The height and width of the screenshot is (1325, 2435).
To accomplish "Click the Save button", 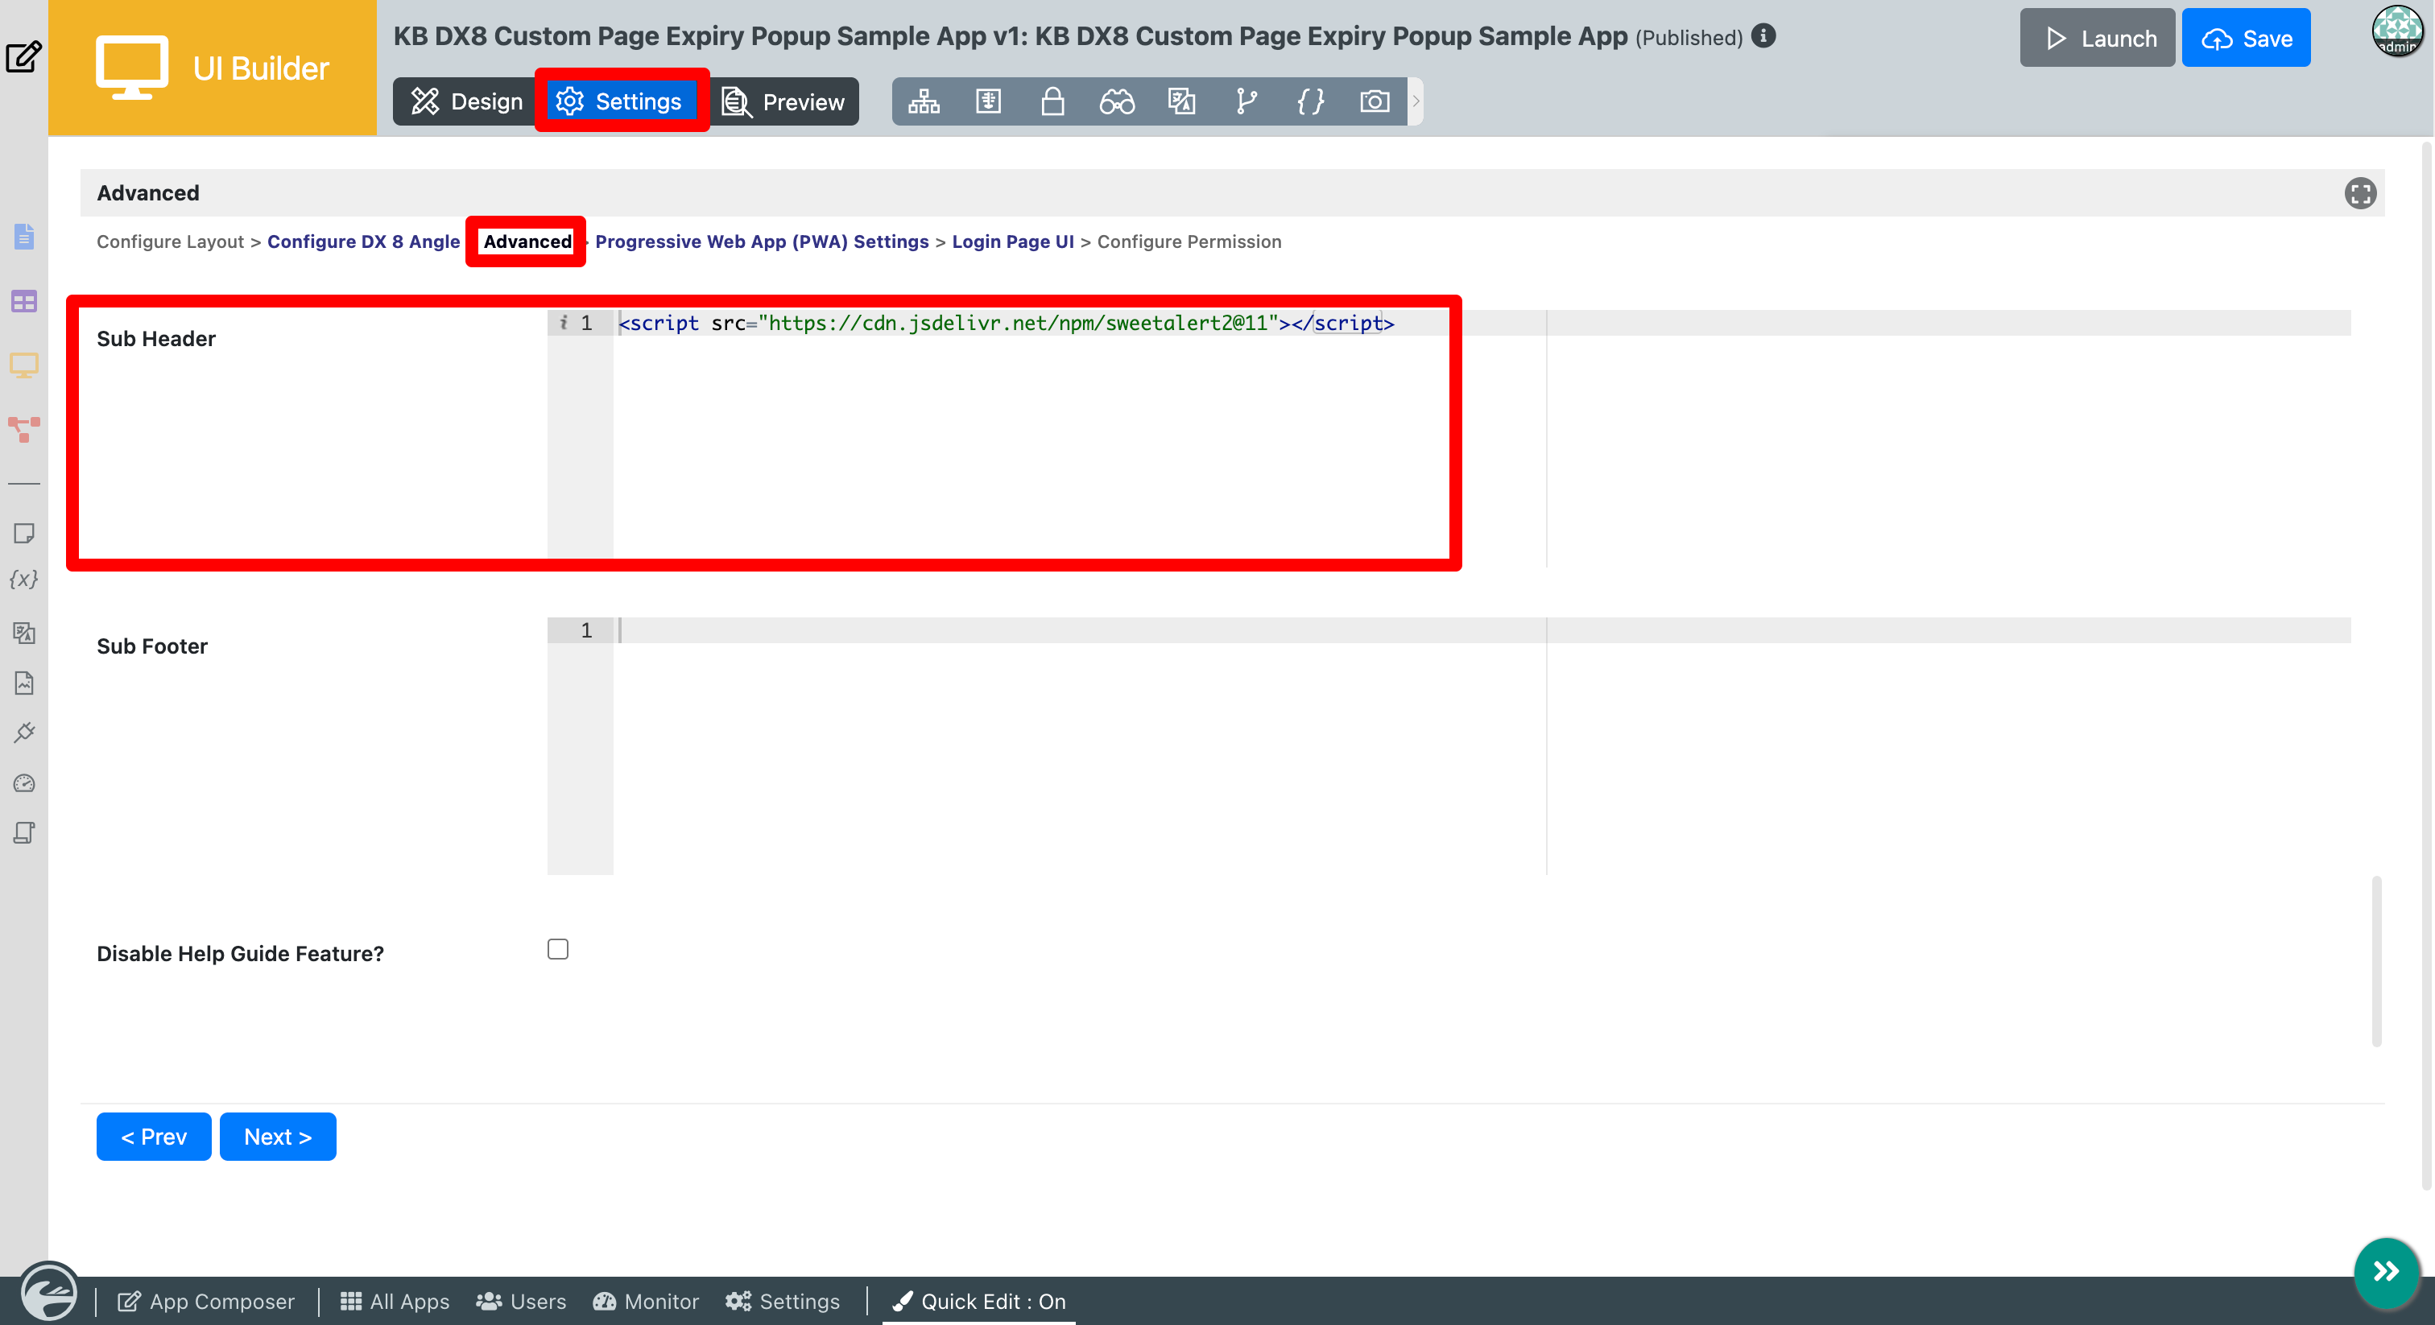I will pos(2246,38).
